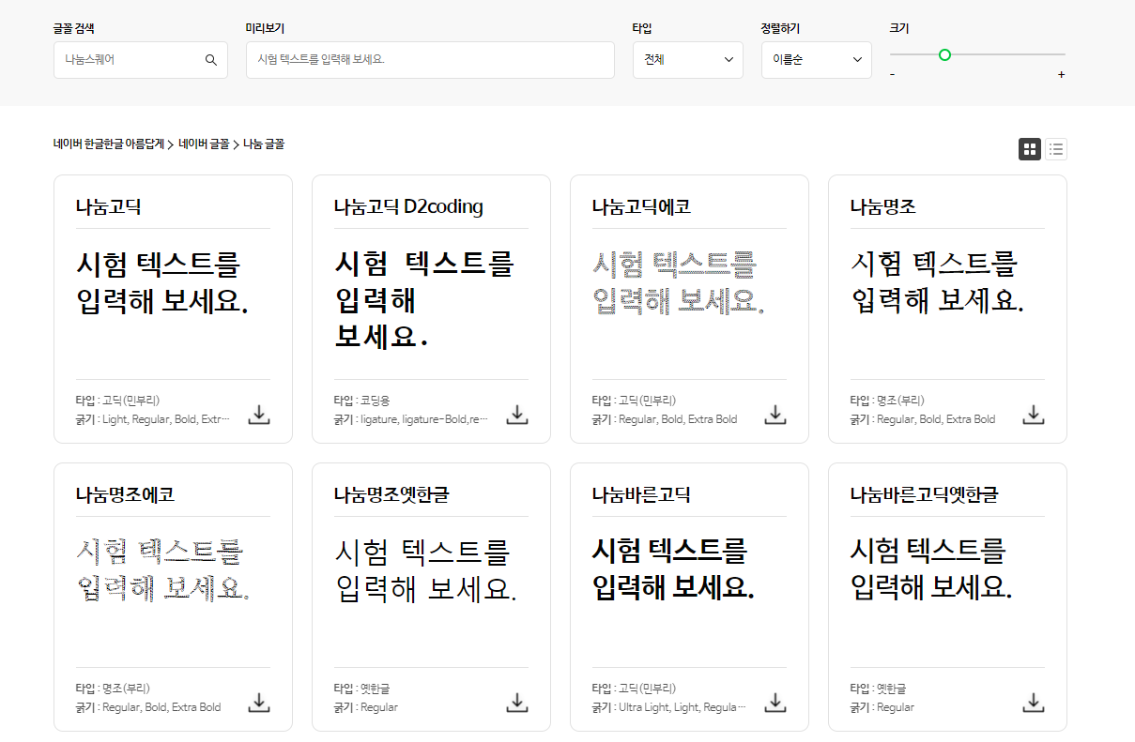1135x742 pixels.
Task: Open the 나눔고딕 font title
Action: point(109,206)
